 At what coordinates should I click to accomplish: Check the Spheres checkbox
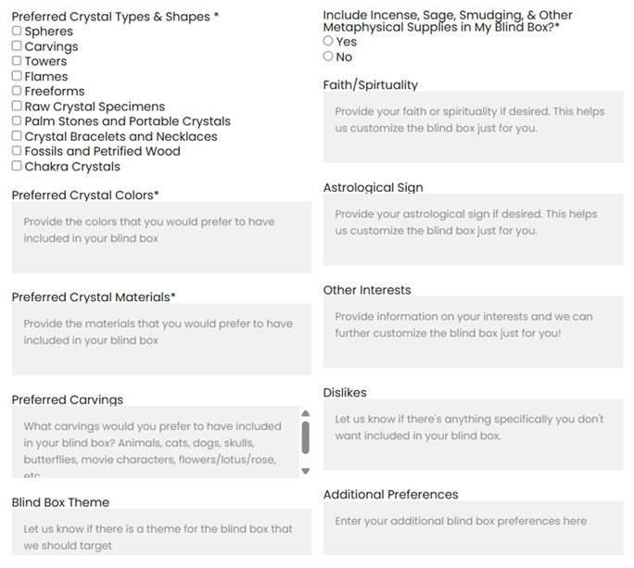[x=17, y=32]
